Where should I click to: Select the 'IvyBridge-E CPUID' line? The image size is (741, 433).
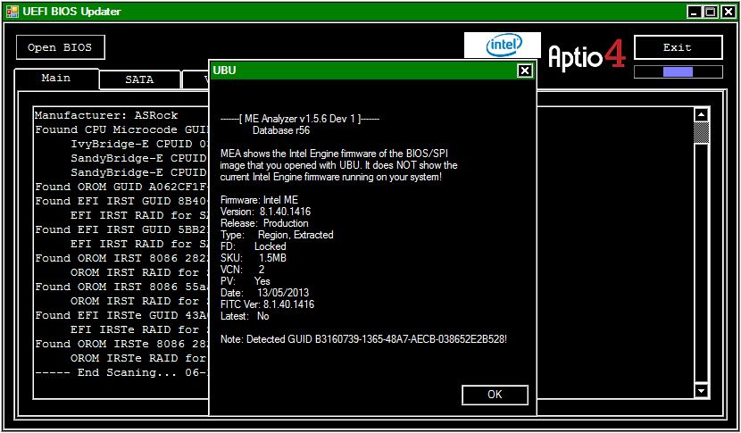coord(139,144)
